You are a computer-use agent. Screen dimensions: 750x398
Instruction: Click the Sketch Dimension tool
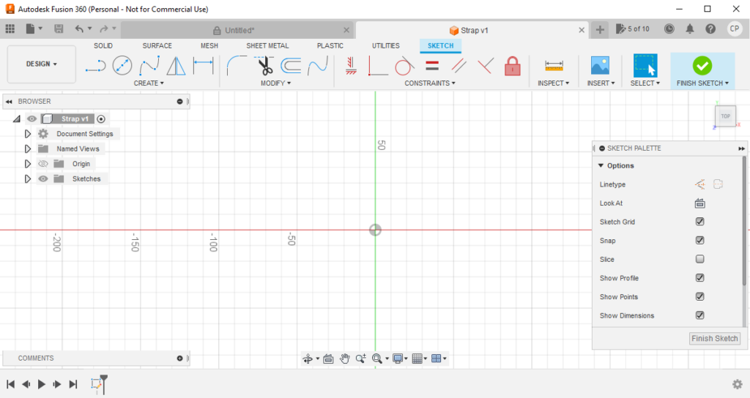[203, 67]
